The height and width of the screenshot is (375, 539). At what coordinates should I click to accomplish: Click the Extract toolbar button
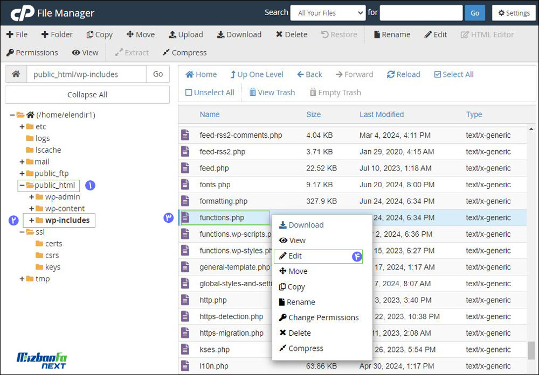[132, 53]
